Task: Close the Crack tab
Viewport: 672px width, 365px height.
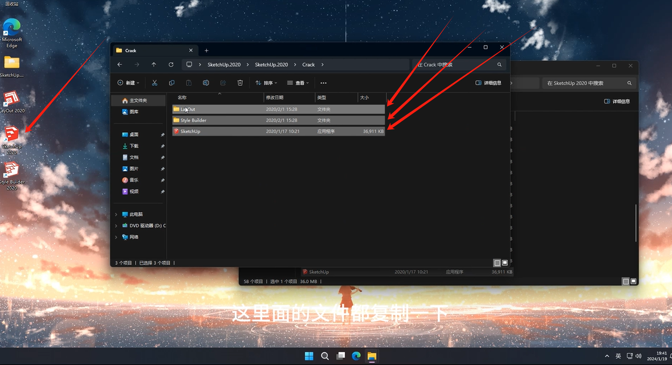Action: tap(191, 51)
